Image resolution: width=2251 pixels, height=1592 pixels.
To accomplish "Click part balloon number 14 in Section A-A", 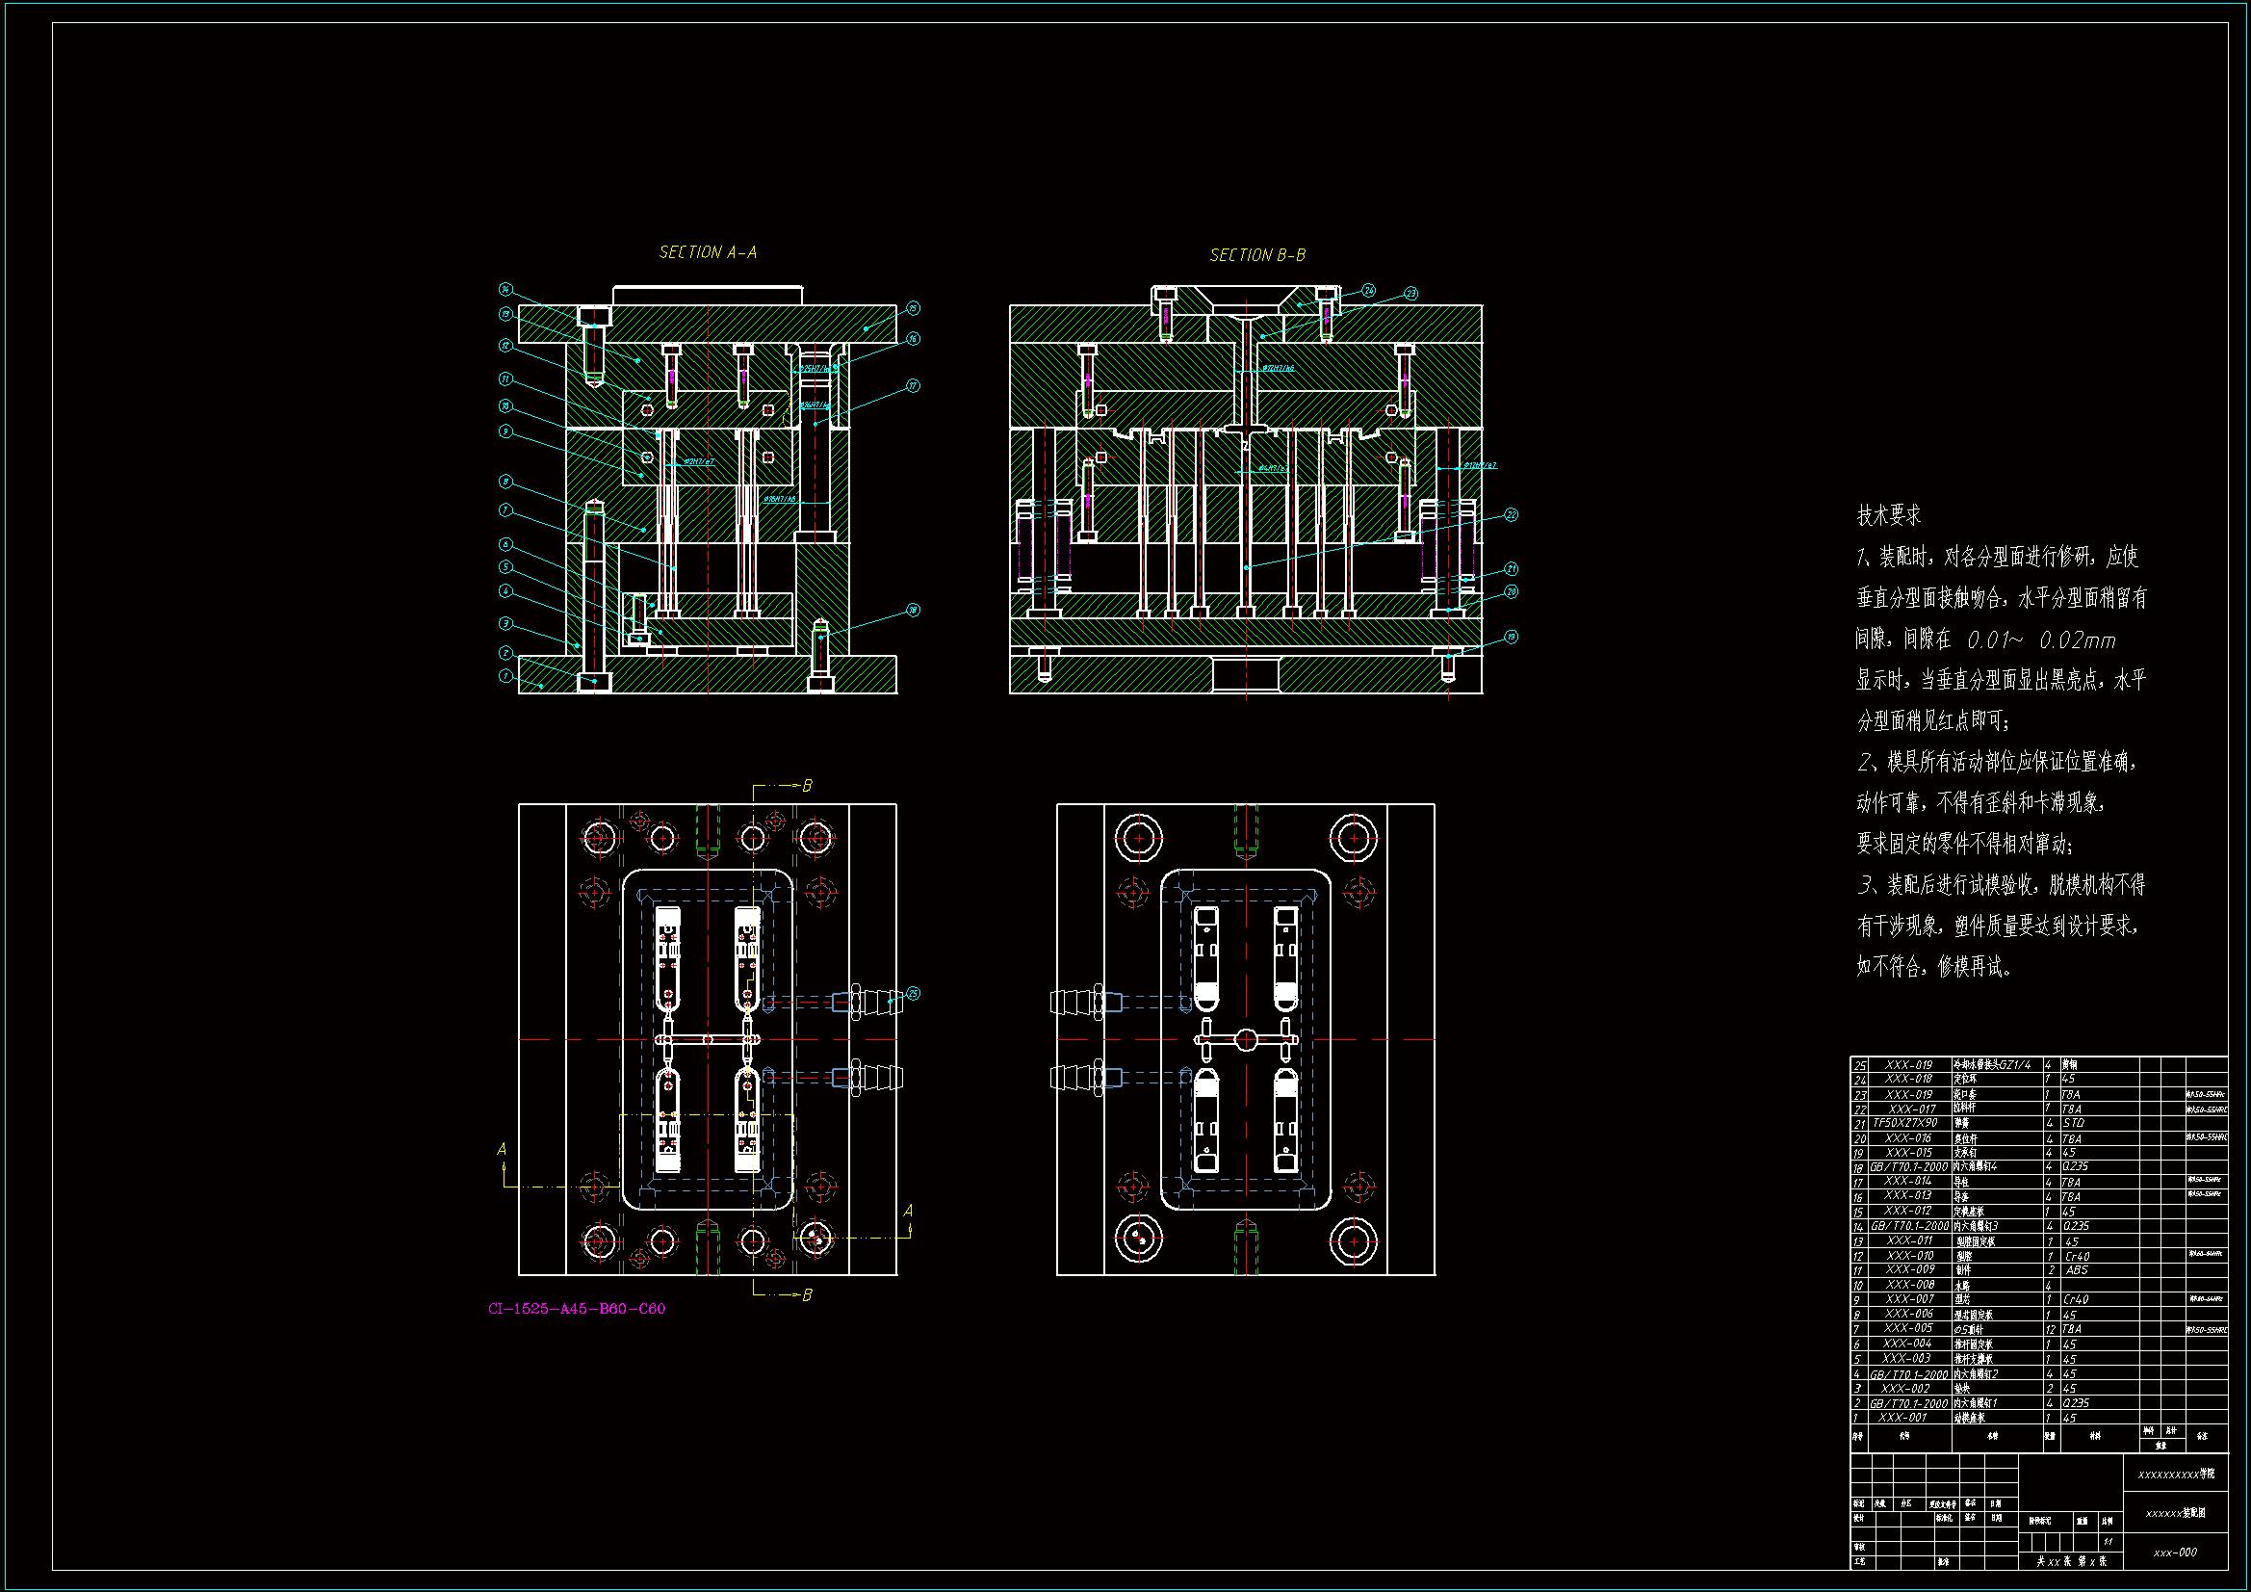I will pos(505,289).
